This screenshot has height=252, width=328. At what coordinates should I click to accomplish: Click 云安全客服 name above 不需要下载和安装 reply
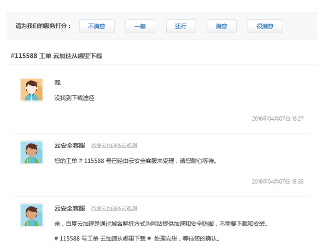[x=69, y=208]
